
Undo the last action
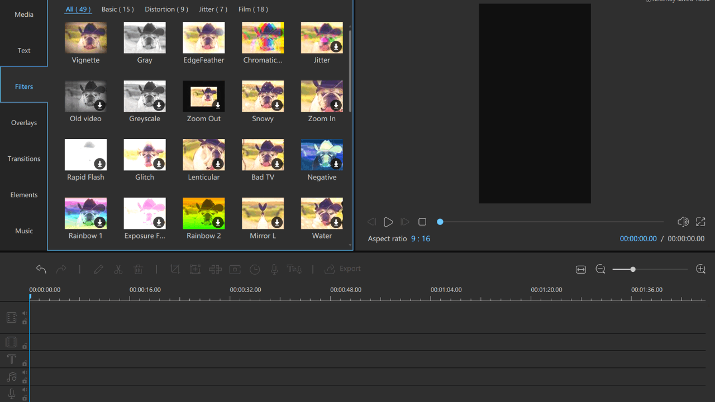pos(41,269)
